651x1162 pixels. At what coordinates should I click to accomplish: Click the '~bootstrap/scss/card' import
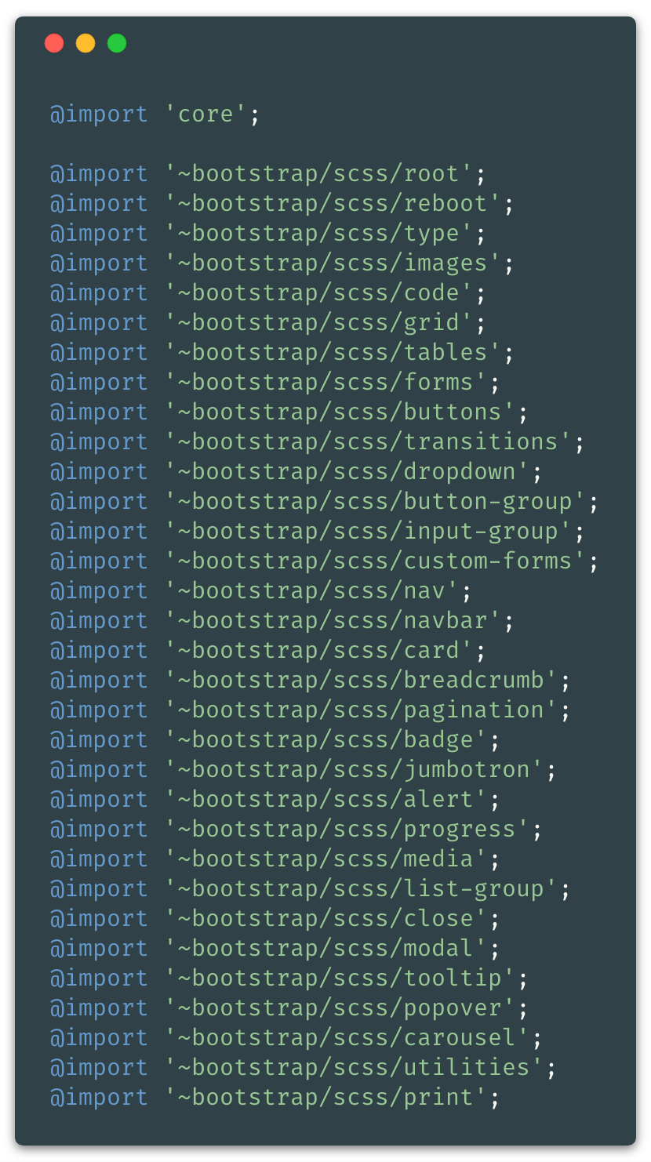click(268, 651)
